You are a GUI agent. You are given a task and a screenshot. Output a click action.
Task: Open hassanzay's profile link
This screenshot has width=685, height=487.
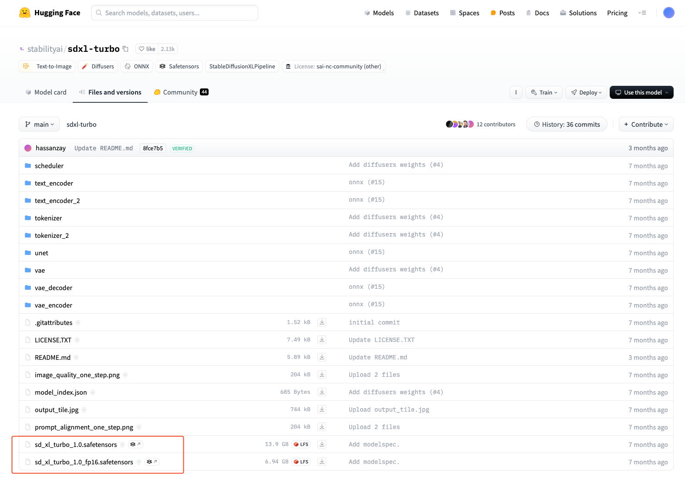51,148
